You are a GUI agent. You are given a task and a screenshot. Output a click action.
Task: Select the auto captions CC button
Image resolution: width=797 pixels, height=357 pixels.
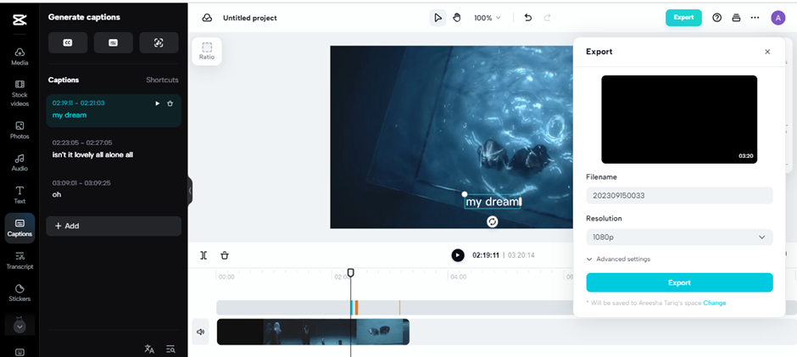coord(68,43)
